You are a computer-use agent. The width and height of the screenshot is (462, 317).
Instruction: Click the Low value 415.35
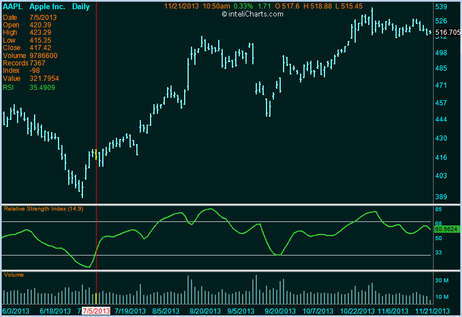pos(40,40)
